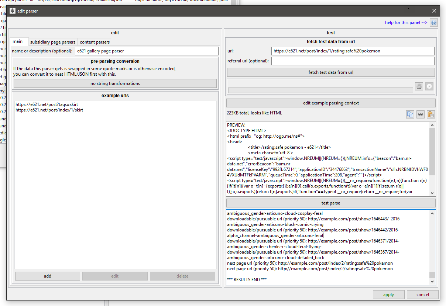
Task: Copy the test data with copy icon
Action: point(410,114)
